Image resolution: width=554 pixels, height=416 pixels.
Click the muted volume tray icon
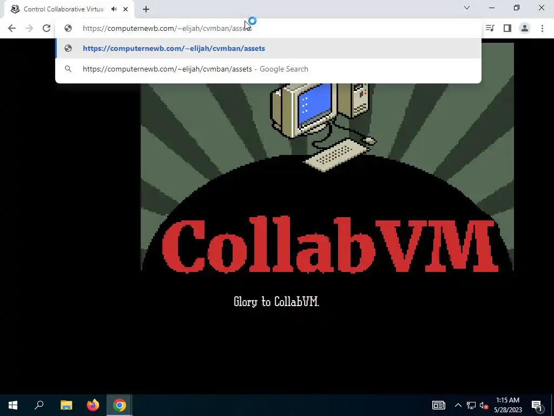click(484, 405)
